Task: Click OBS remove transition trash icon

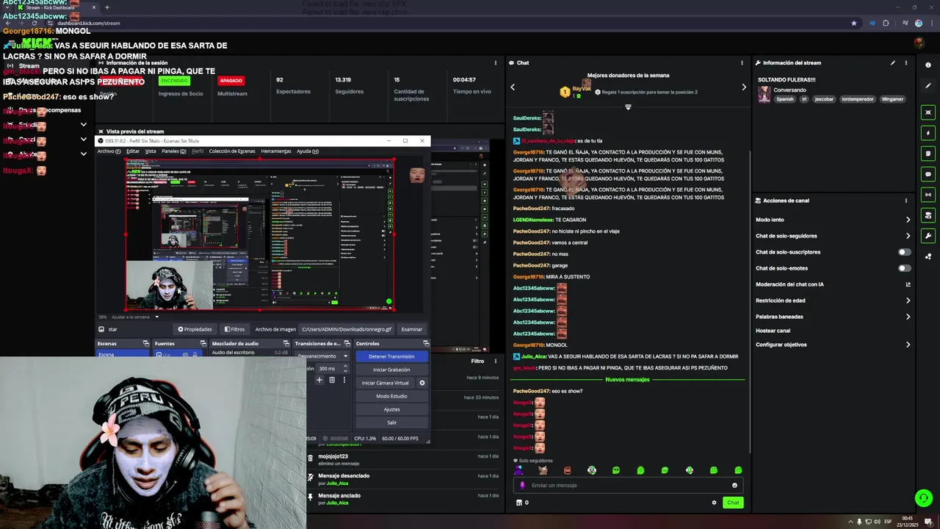Action: [x=332, y=380]
